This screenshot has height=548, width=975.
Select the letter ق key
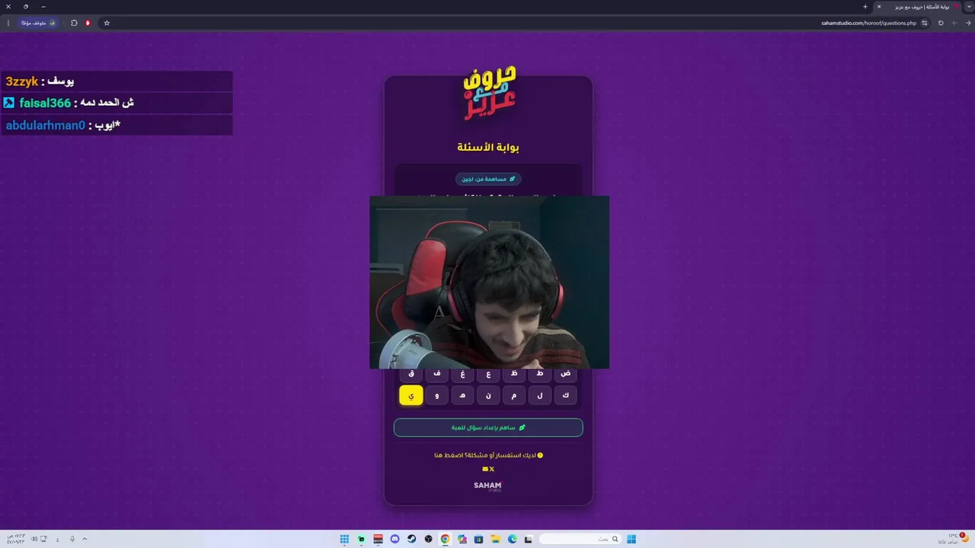point(411,374)
